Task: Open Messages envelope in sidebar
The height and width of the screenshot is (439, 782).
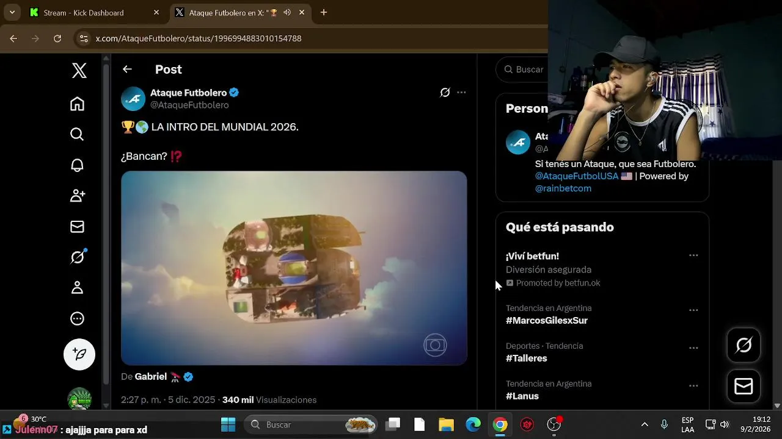Action: point(77,227)
